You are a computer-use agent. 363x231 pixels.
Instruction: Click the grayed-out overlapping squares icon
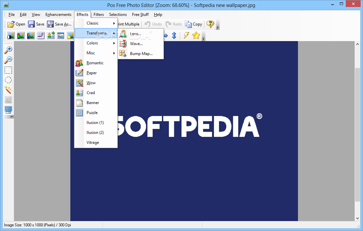8,100
